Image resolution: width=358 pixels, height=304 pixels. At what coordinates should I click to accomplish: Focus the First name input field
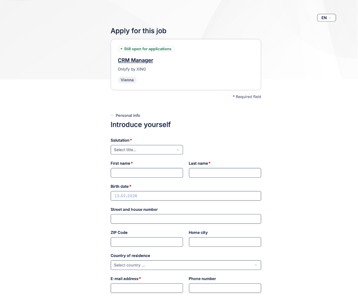coord(147,173)
